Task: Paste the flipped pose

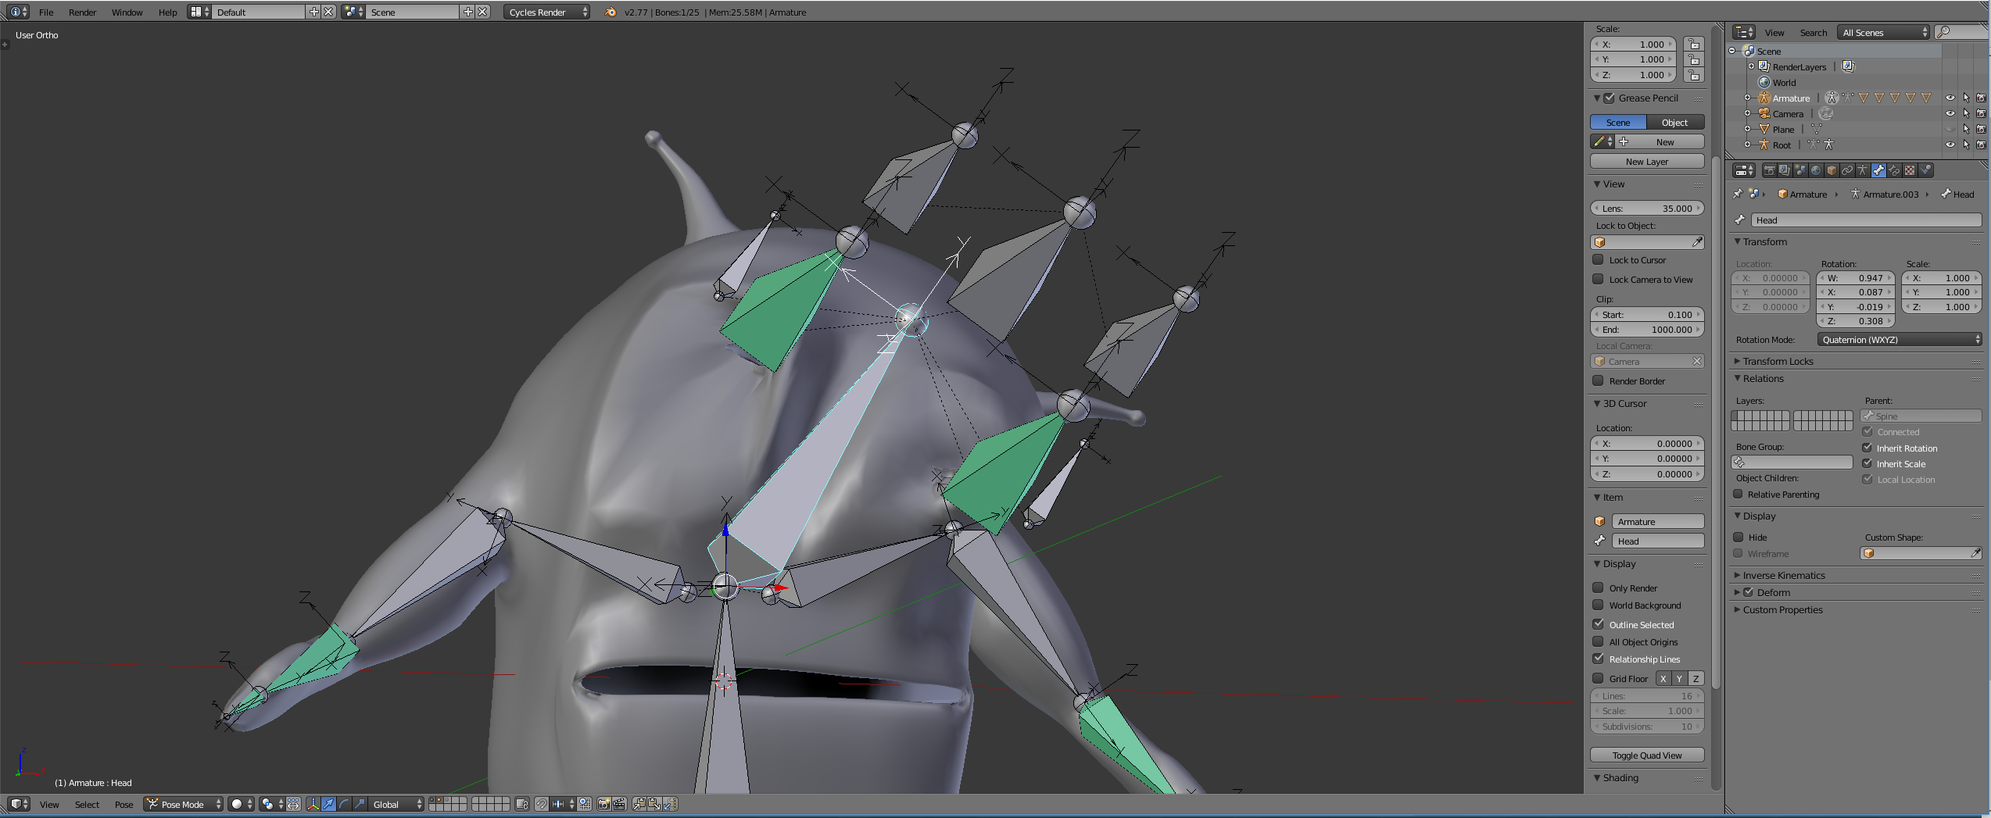Action: coord(670,804)
